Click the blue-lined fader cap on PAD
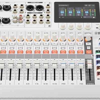Screen dimensions: 100x100 pos(63,64)
